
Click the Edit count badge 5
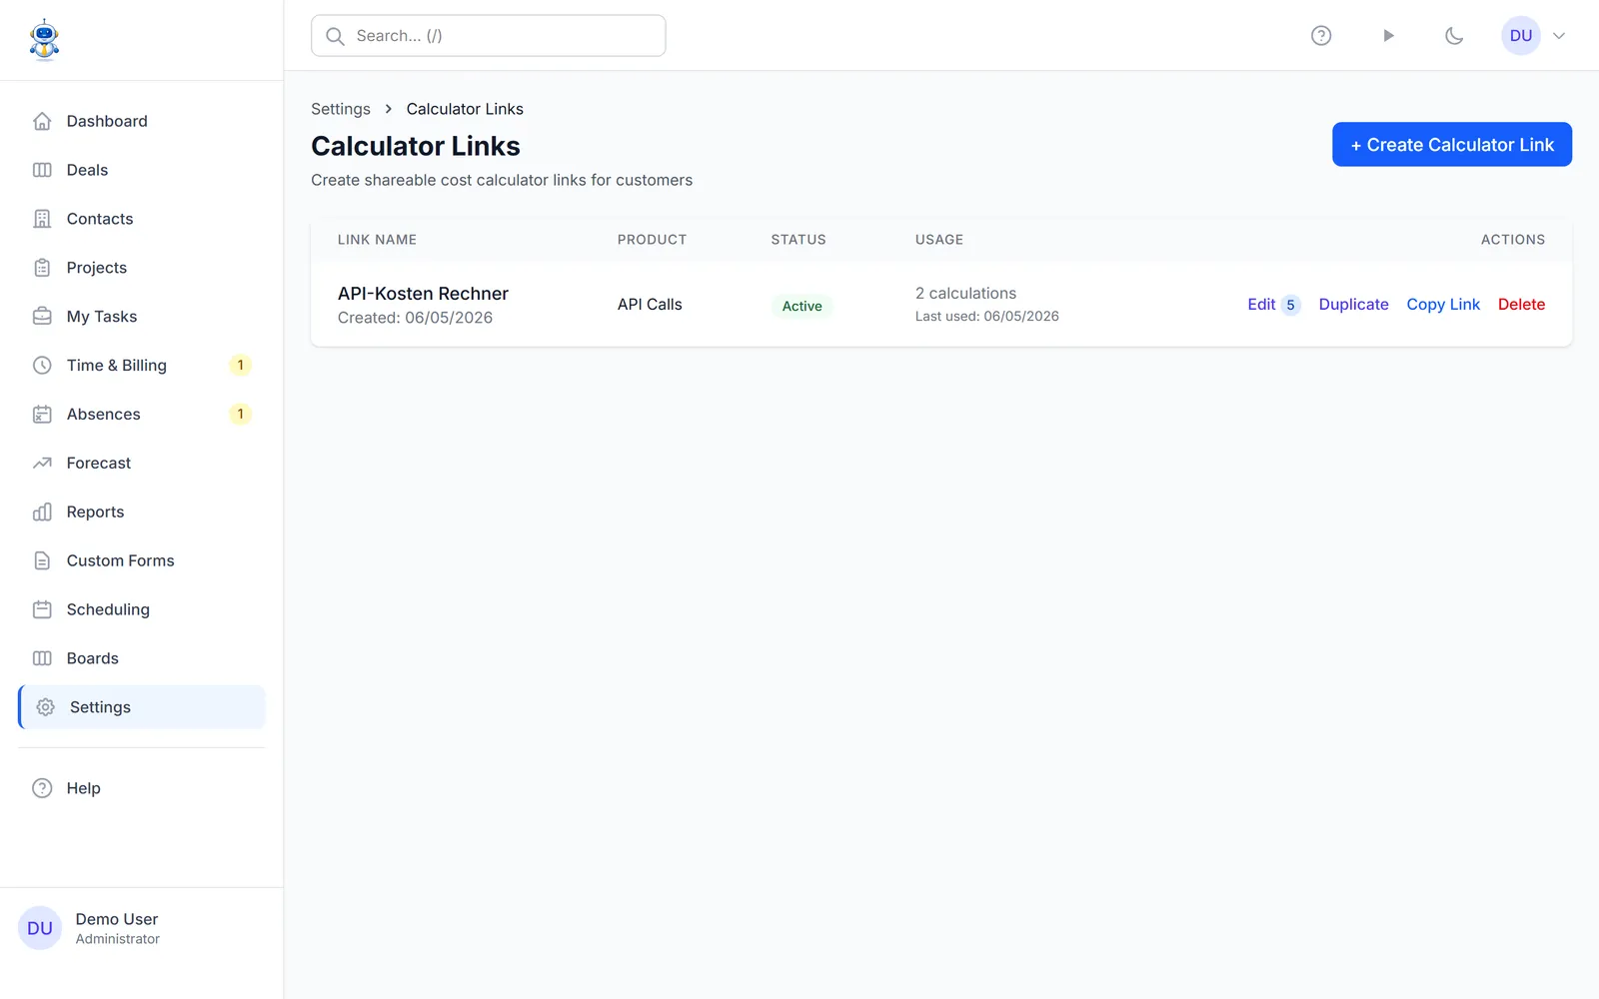(1290, 305)
